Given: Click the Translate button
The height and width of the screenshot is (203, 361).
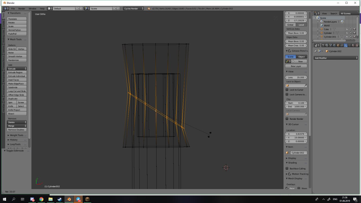Looking at the screenshot, I should tap(17, 19).
